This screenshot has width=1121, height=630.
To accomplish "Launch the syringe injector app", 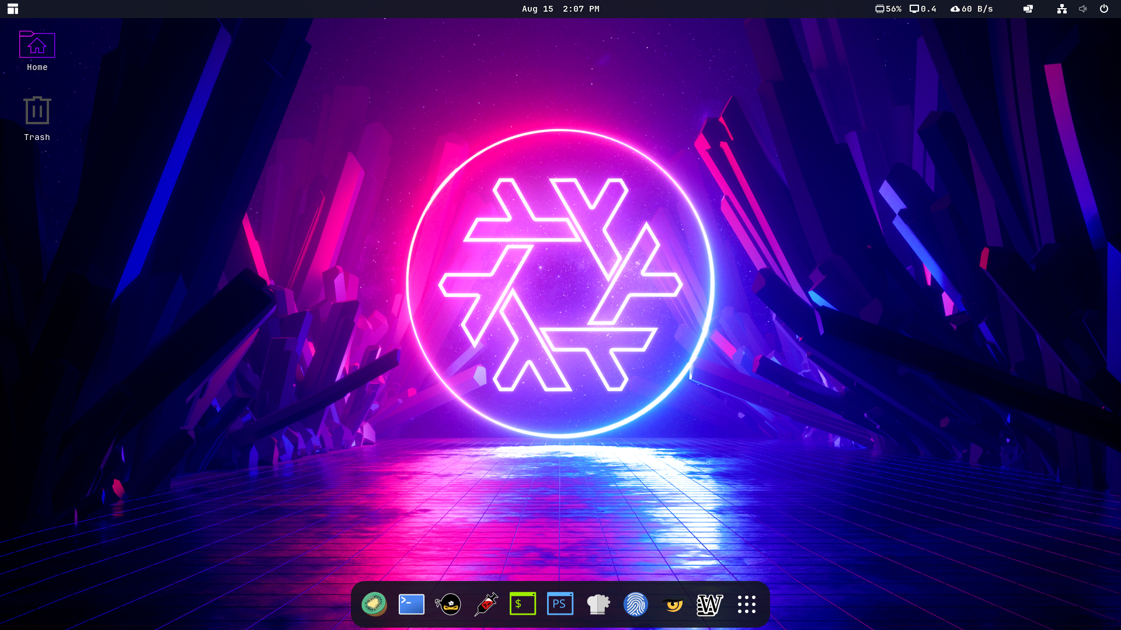I will pyautogui.click(x=486, y=604).
